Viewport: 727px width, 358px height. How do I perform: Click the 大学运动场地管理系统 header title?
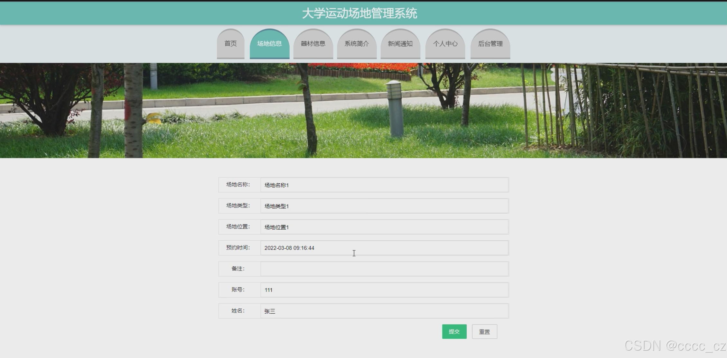(x=359, y=14)
